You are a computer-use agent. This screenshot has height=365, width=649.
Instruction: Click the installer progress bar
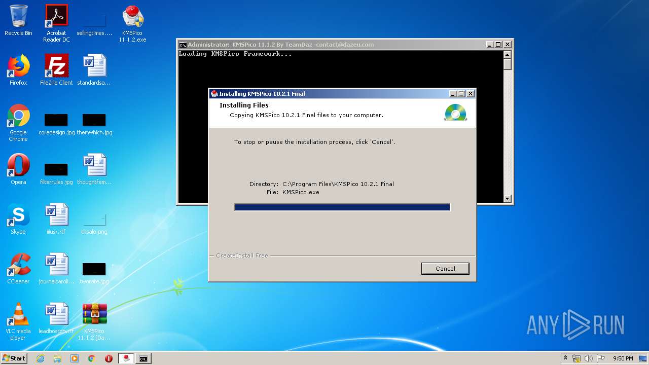[x=342, y=207]
